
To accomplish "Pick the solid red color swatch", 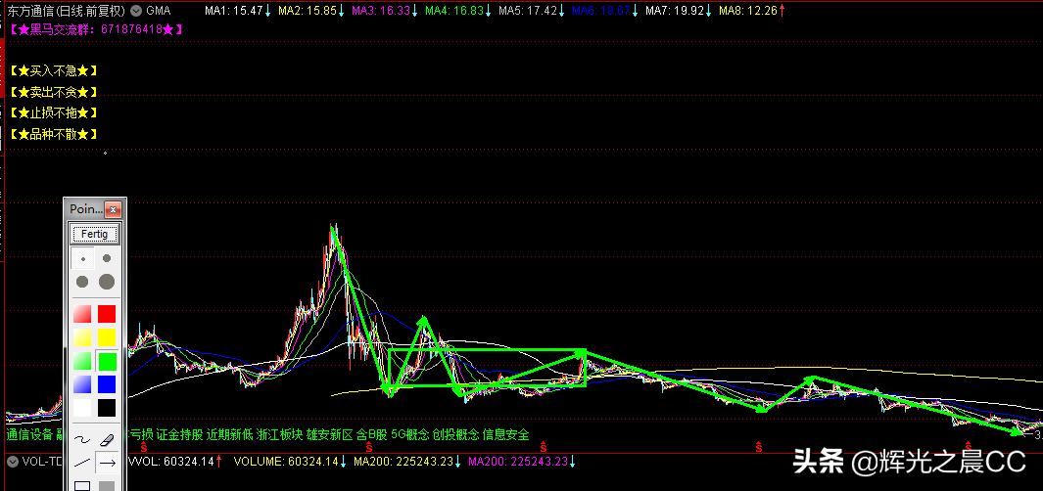I will pos(107,314).
